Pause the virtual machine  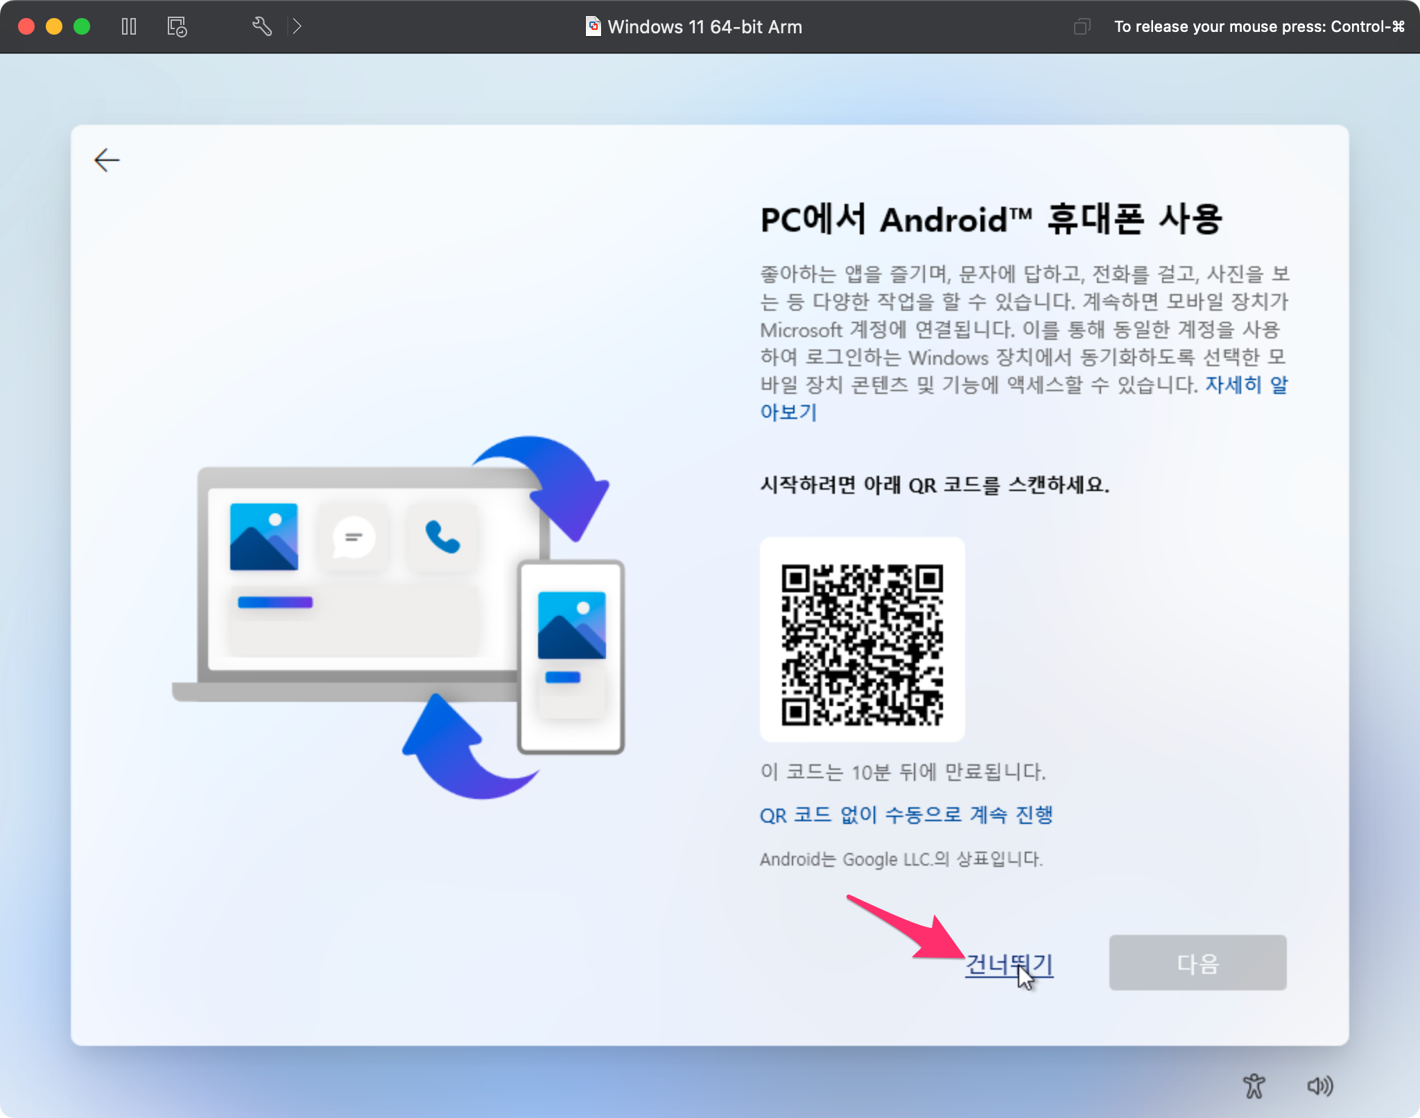click(129, 26)
